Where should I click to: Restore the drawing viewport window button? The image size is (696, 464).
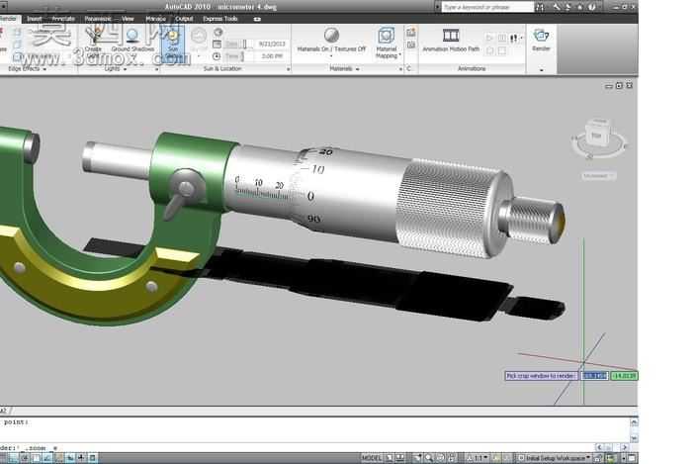coord(619,85)
